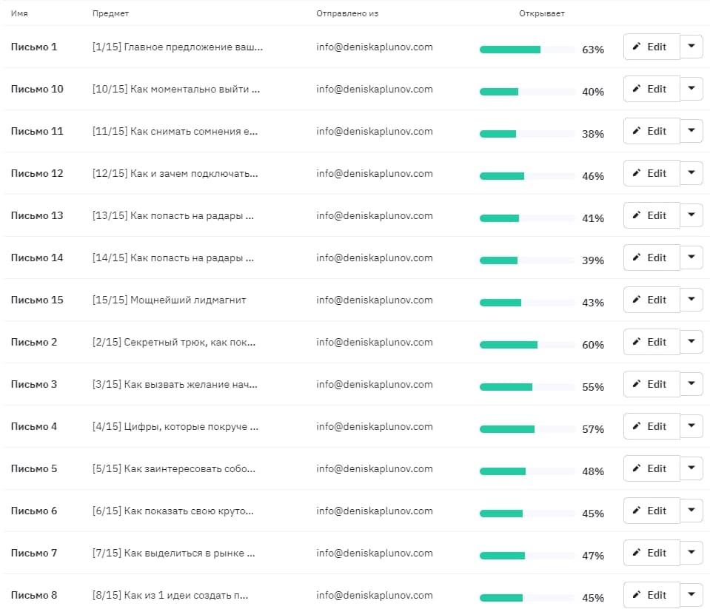710x609 pixels.
Task: Click the 63% open rate bar
Action: [x=527, y=50]
